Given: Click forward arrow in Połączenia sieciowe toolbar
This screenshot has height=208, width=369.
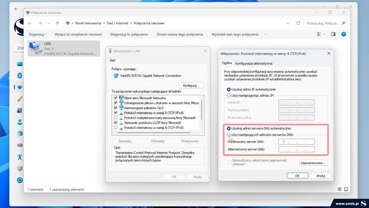Looking at the screenshot, I should [40, 23].
